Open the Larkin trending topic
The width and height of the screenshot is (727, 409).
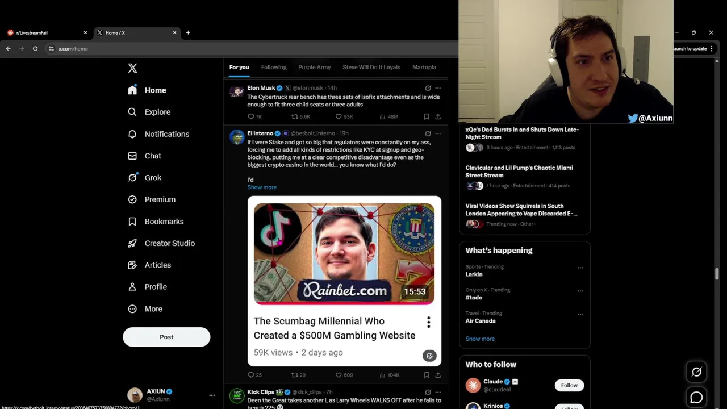(474, 274)
